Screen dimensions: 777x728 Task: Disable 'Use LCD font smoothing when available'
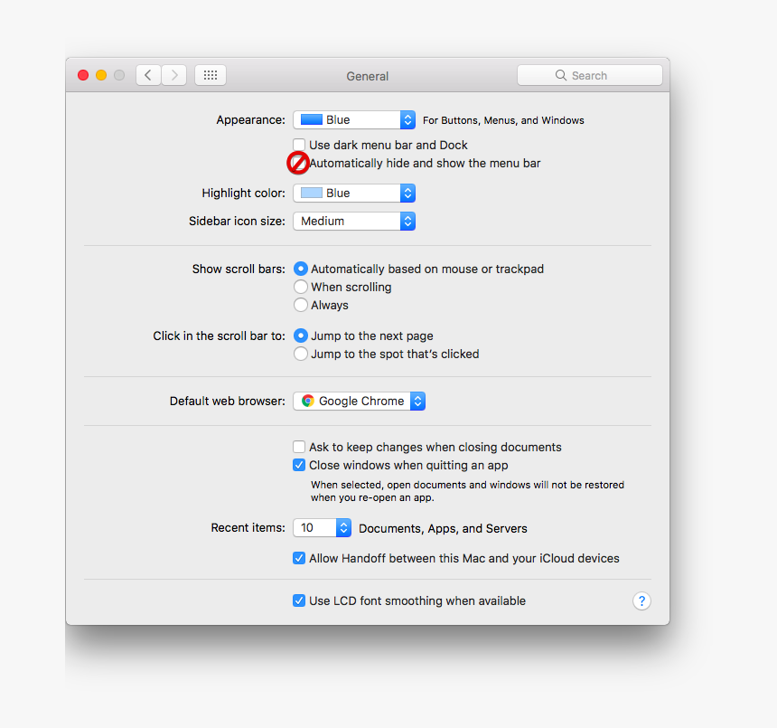point(299,600)
